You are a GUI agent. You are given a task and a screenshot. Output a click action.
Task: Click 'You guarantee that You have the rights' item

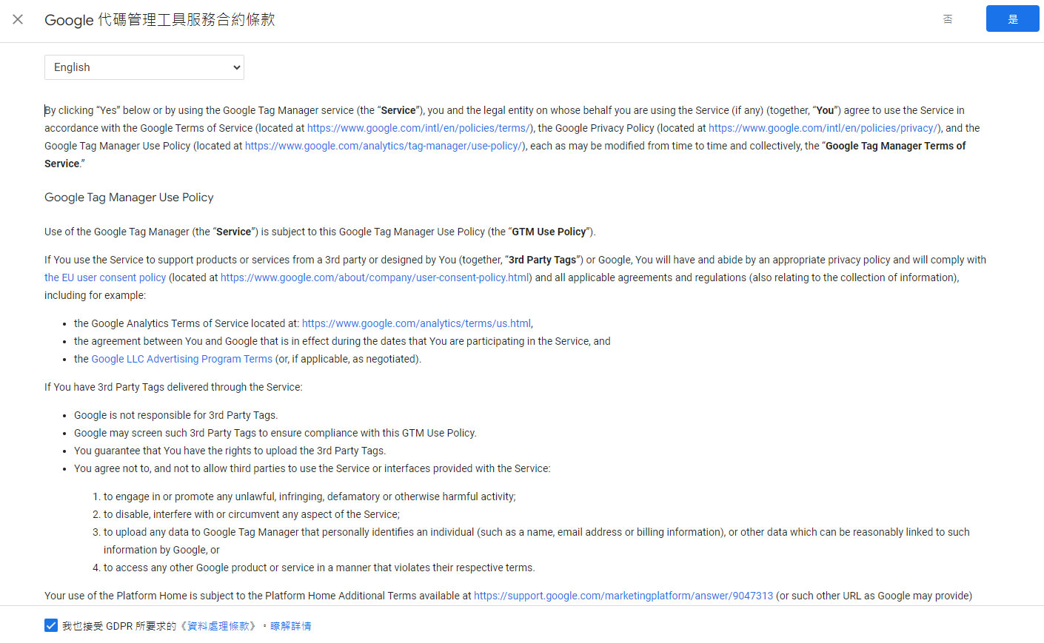click(230, 451)
